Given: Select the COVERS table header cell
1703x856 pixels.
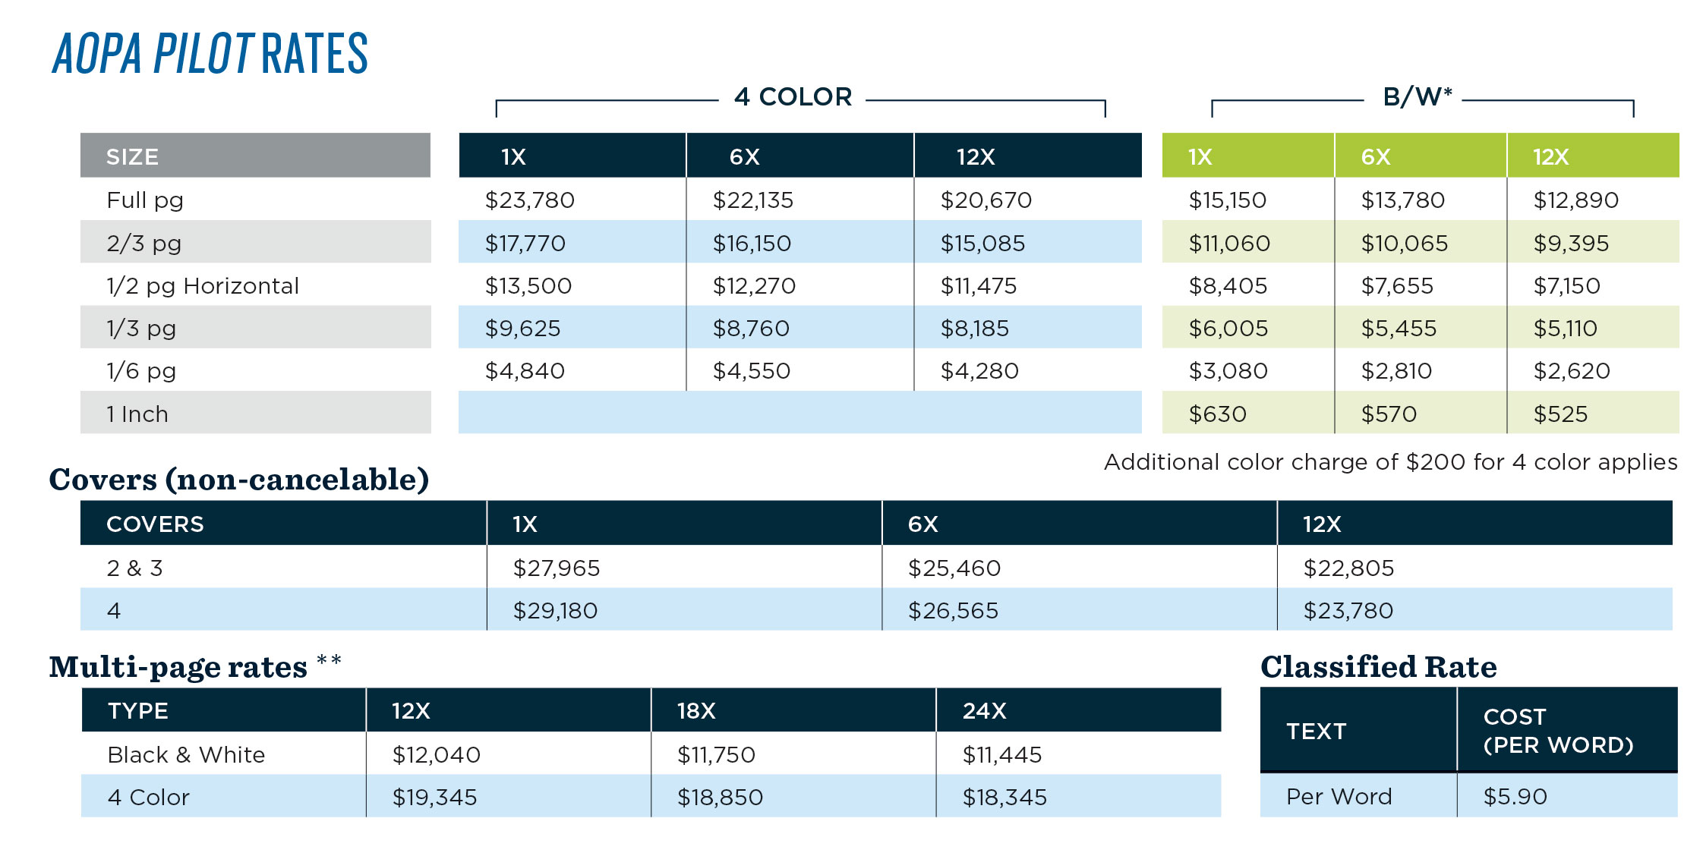Looking at the screenshot, I should [x=156, y=524].
